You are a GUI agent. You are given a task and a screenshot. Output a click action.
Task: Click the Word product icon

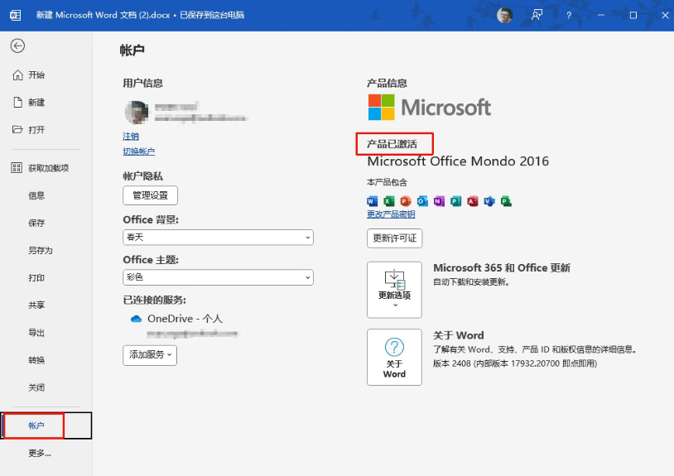(373, 201)
